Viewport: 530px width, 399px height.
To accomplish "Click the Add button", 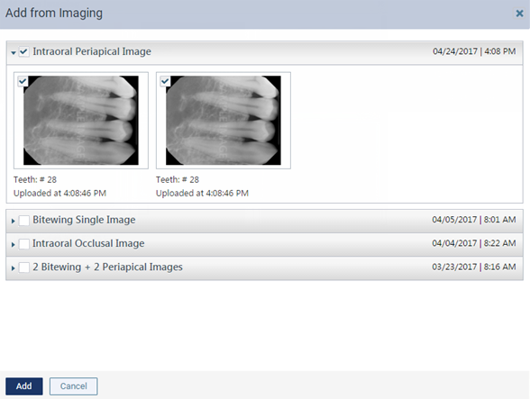I will click(x=24, y=386).
